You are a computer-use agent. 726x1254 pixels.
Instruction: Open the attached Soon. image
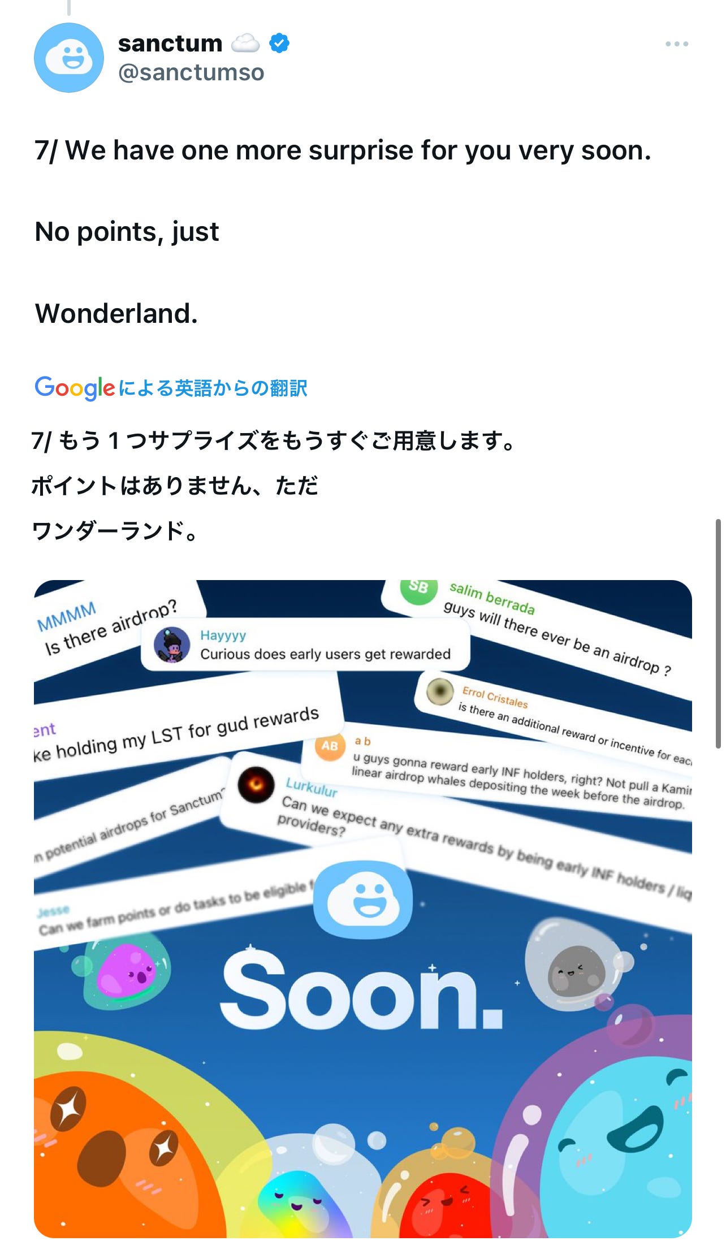click(363, 909)
